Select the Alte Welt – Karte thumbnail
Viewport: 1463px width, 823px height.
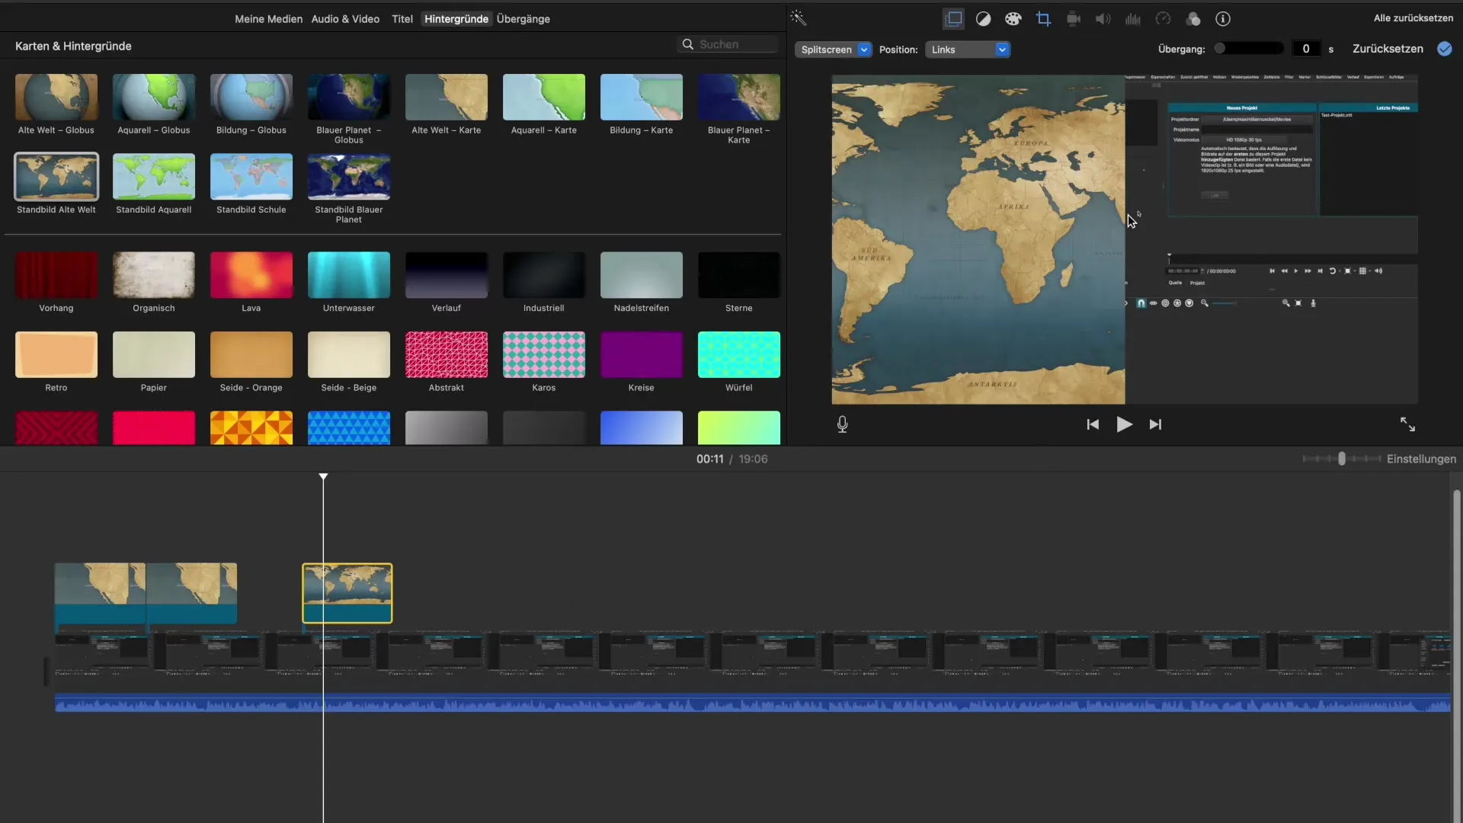click(x=447, y=97)
